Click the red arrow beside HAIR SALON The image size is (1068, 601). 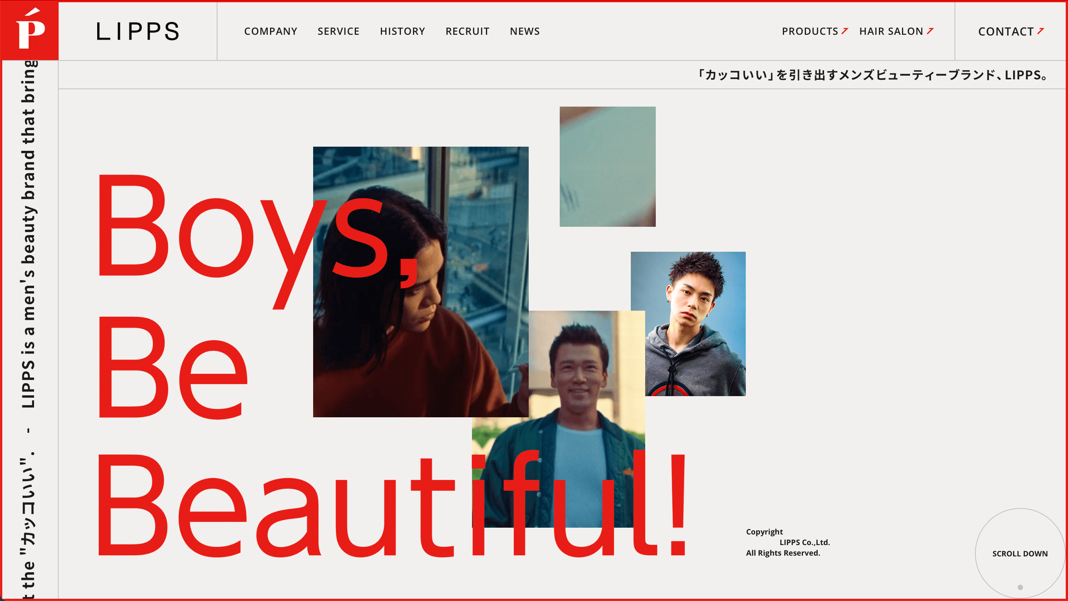(930, 31)
